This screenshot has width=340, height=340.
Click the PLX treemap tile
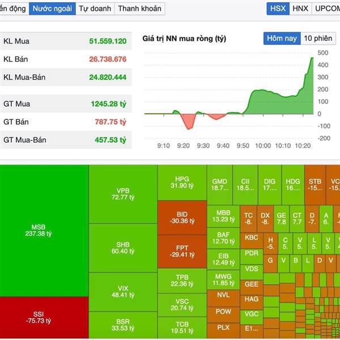pyautogui.click(x=223, y=330)
